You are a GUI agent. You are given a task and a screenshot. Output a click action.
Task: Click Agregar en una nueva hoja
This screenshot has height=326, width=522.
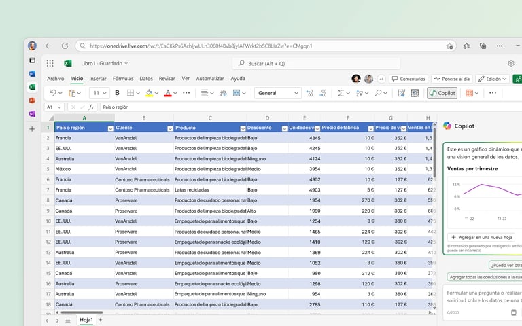[x=481, y=237]
